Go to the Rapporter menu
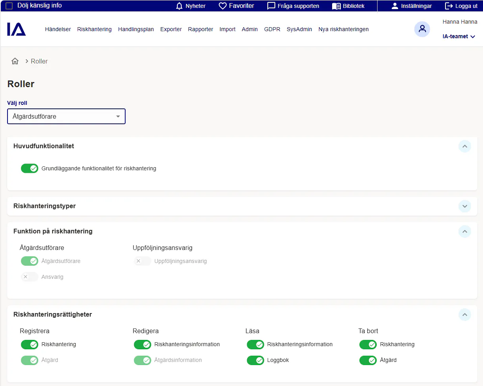 click(x=200, y=29)
